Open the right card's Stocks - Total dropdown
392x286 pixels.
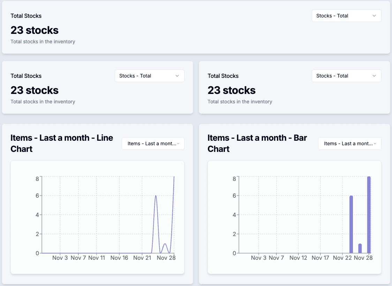[x=346, y=76]
